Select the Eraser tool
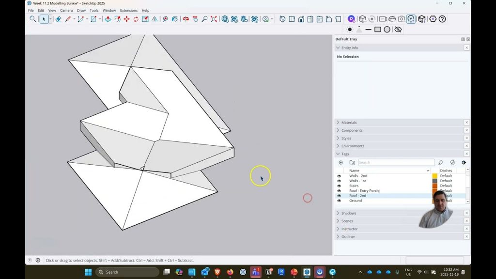496x279 pixels. point(58,19)
